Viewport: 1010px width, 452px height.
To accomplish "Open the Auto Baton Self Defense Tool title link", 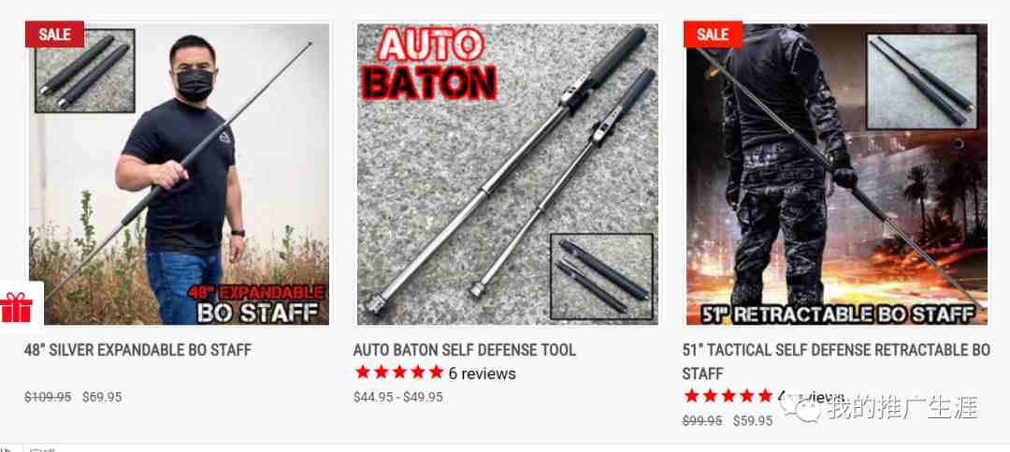I will [465, 350].
